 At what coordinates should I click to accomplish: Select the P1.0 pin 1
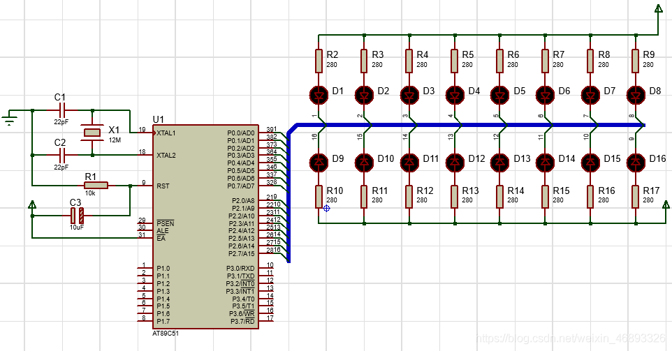[x=145, y=268]
